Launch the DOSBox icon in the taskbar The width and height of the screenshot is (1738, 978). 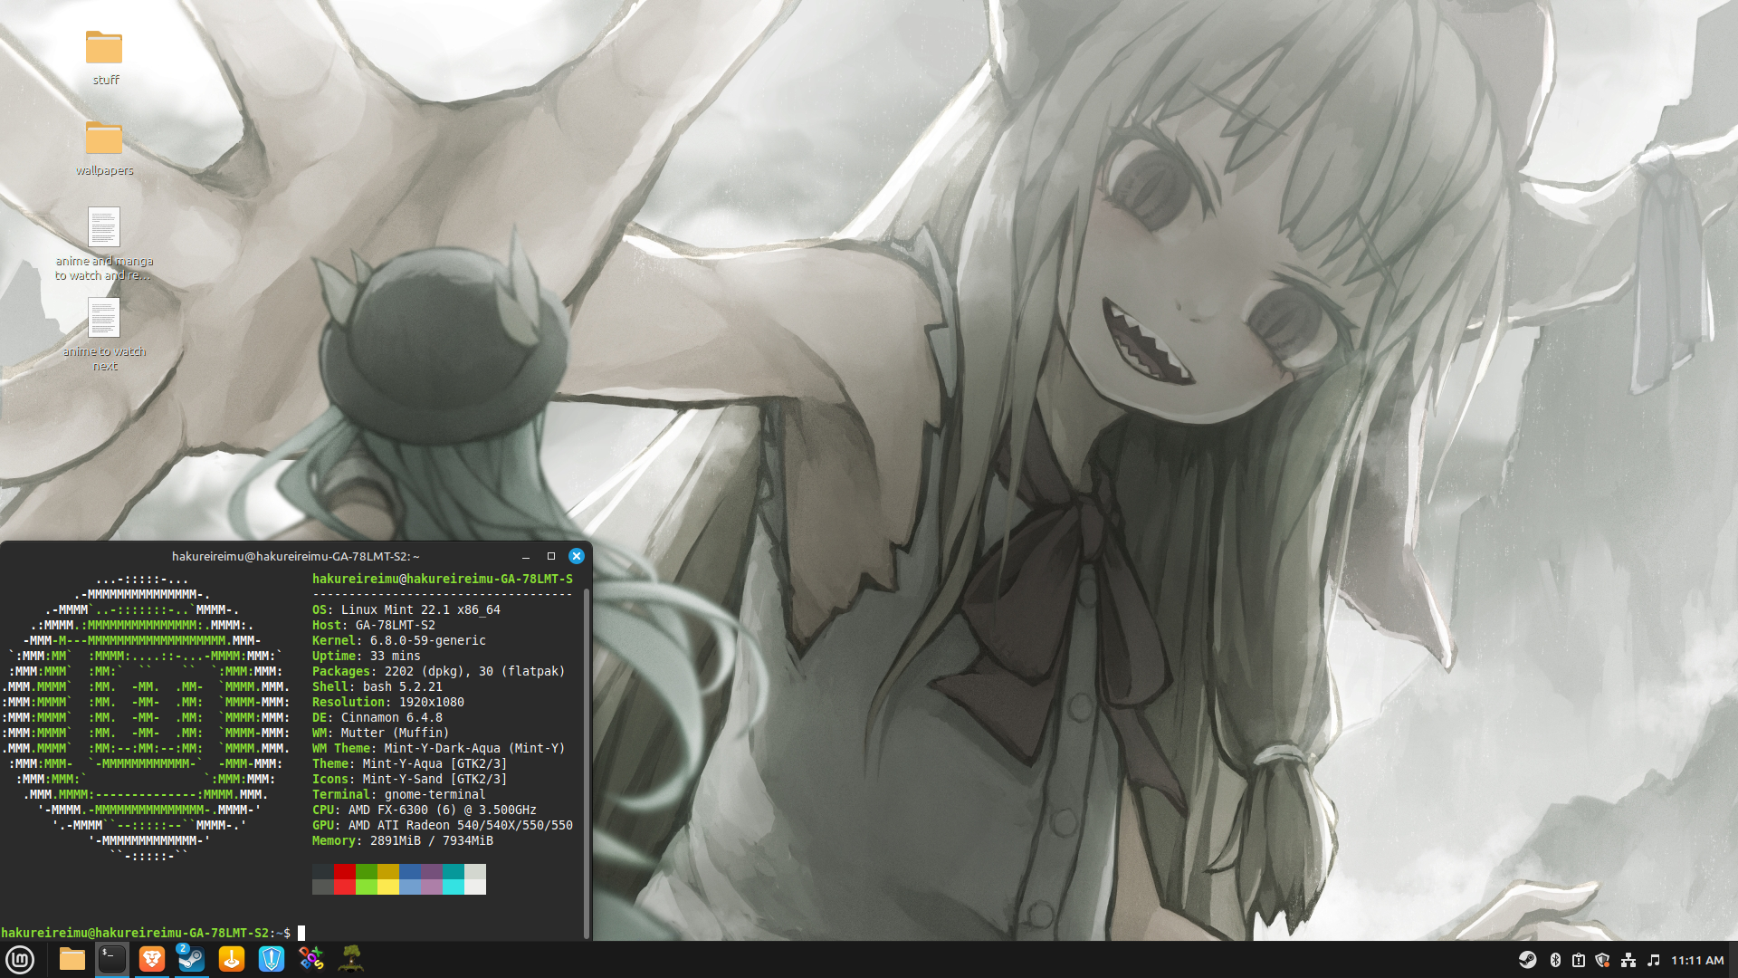311,959
